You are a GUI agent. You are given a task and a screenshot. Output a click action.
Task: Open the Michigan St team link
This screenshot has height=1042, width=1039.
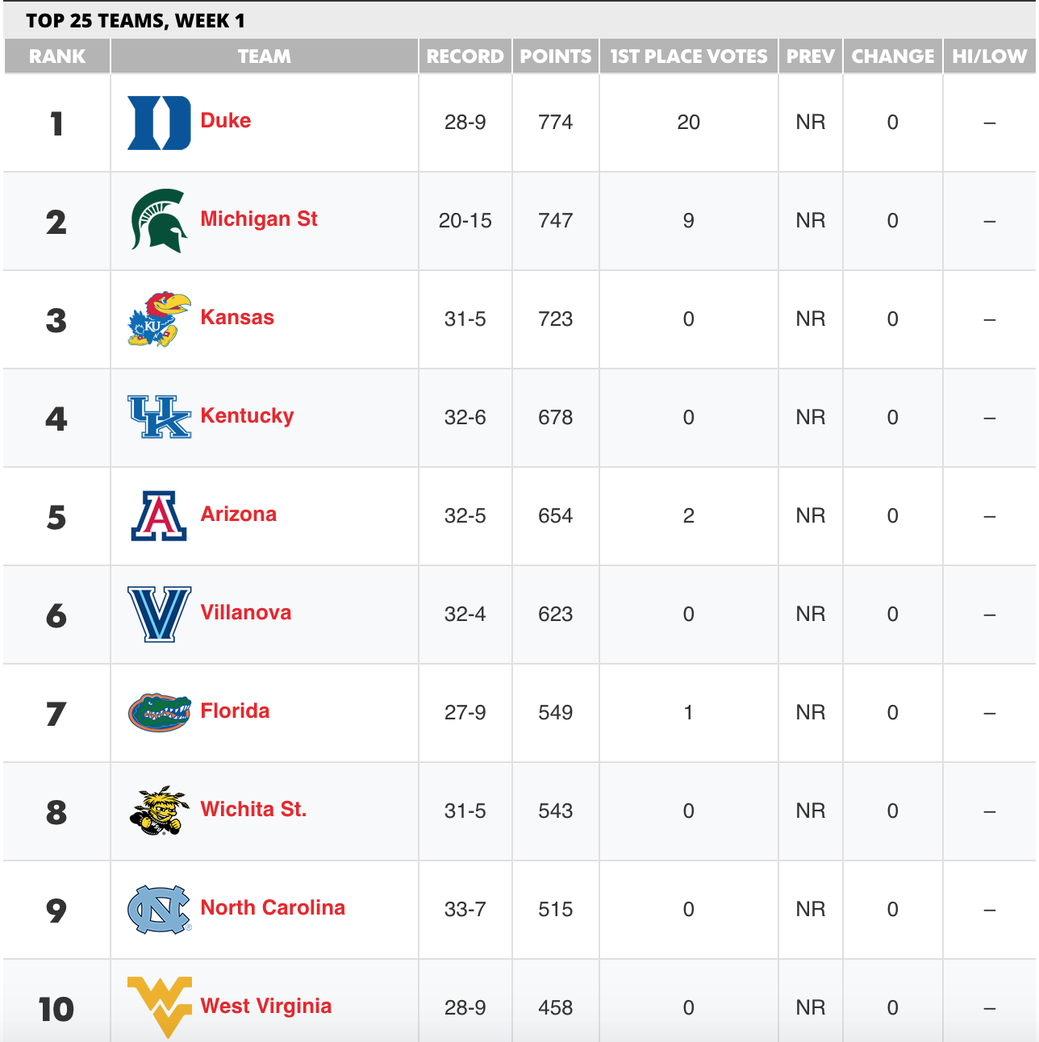(x=259, y=219)
